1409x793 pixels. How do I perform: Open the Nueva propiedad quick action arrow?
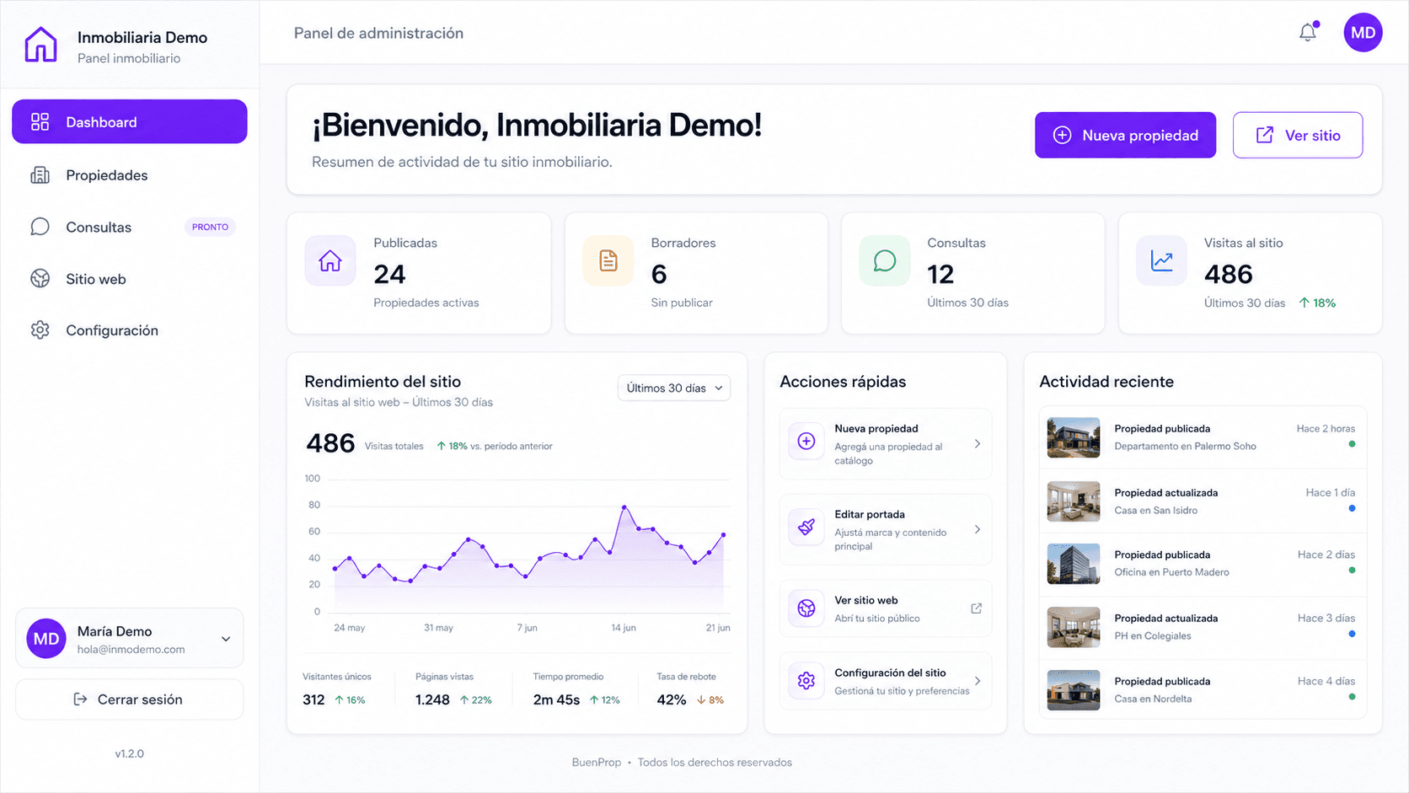tap(978, 444)
